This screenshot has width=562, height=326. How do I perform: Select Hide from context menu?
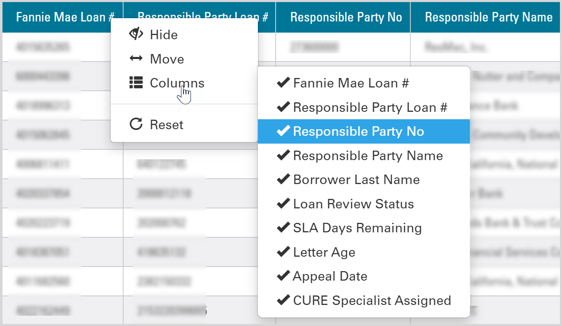pyautogui.click(x=184, y=35)
